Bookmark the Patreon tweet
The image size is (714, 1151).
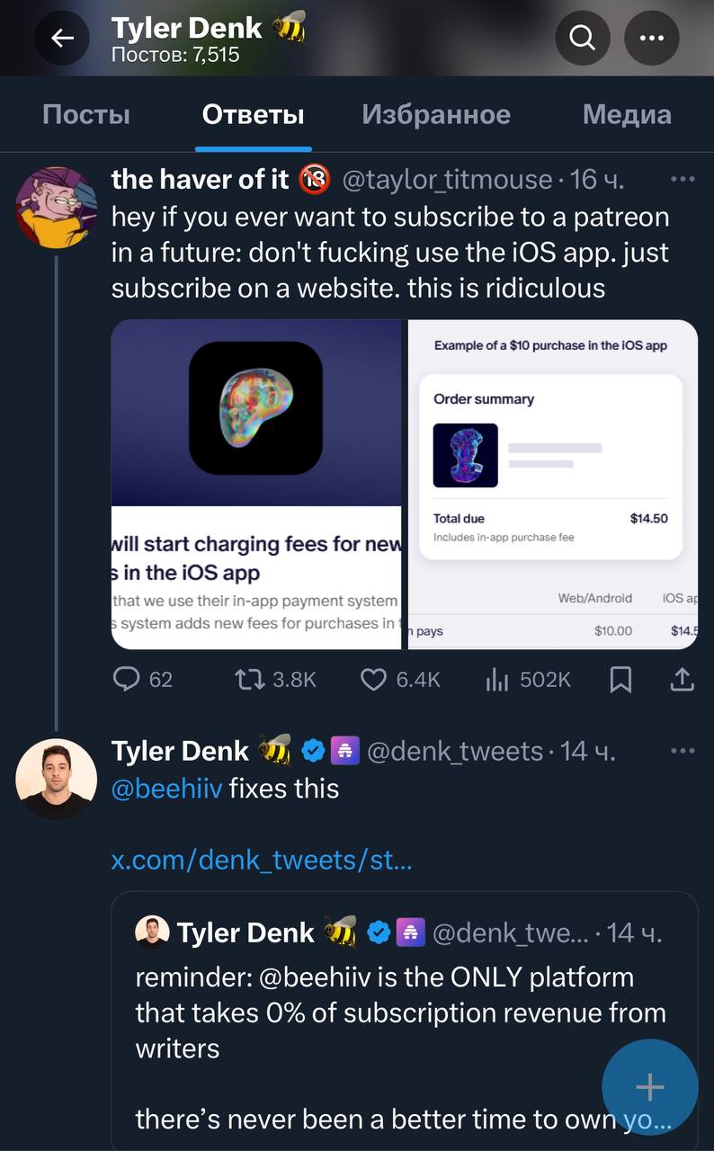pos(620,679)
